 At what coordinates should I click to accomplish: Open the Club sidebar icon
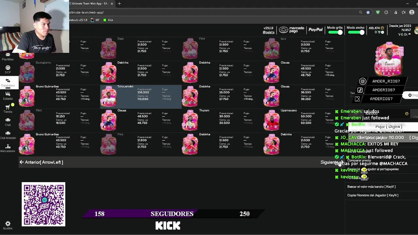(x=8, y=120)
